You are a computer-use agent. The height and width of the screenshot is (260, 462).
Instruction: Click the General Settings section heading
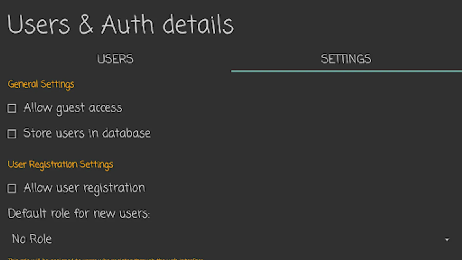pyautogui.click(x=41, y=84)
